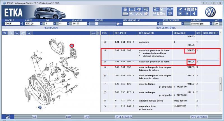Image resolution: width=224 pixels, height=121 pixels.
Task: Click the plain back arrow icon
Action: [x=194, y=13]
